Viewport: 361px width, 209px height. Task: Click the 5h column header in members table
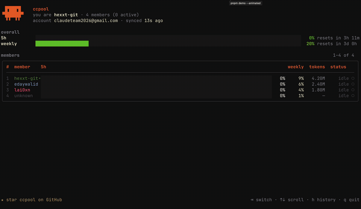[43, 67]
